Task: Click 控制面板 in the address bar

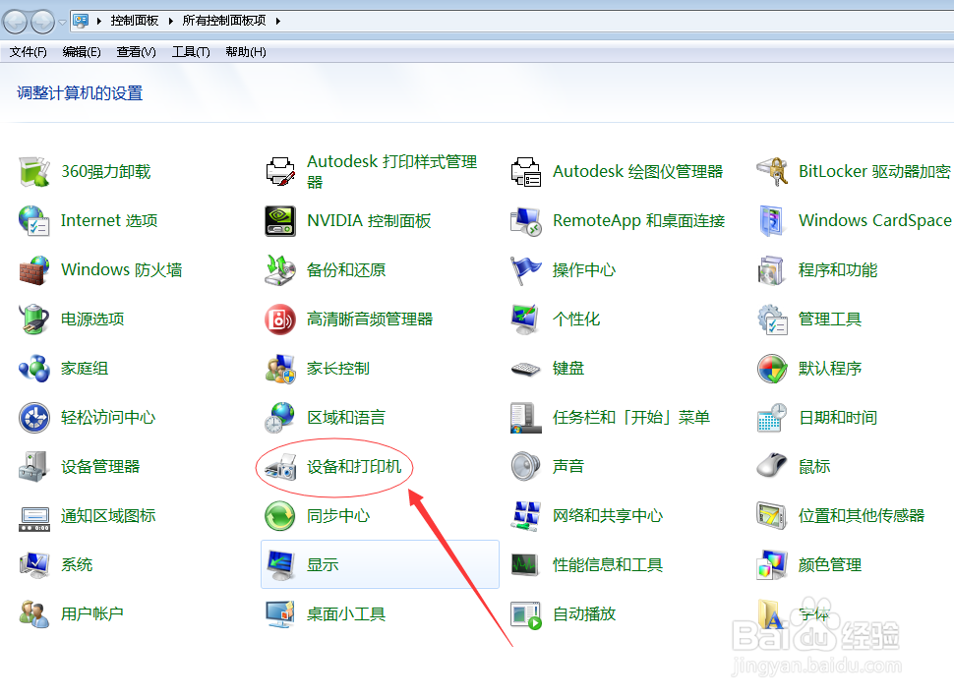Action: [x=135, y=21]
